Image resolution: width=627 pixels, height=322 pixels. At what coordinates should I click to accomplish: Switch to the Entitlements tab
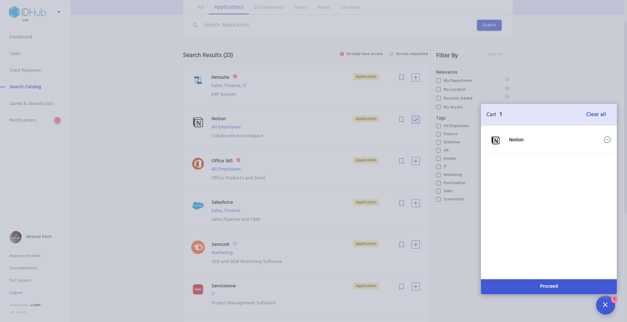(x=269, y=7)
